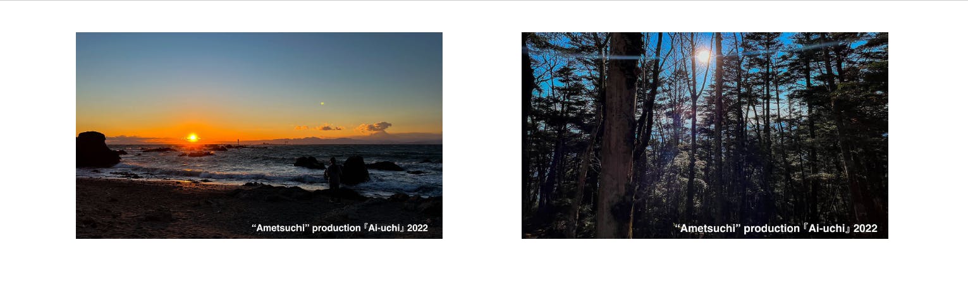Open the forest trees photo
968x285 pixels.
point(705,135)
